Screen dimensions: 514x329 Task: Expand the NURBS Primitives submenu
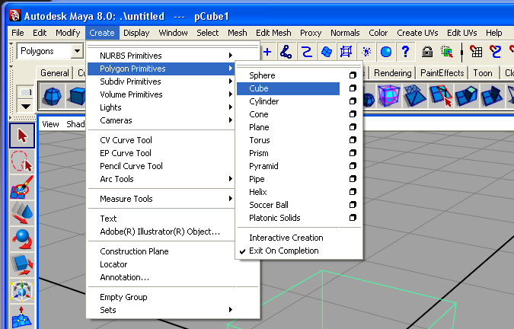[164, 56]
